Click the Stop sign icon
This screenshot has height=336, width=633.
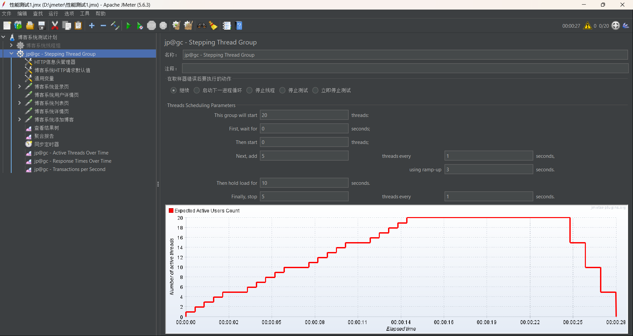click(x=151, y=26)
